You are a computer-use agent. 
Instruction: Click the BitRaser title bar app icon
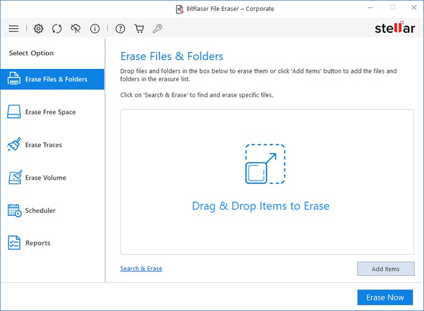click(180, 9)
